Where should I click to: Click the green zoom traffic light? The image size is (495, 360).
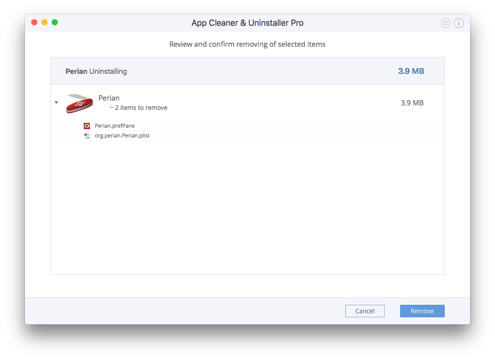(x=55, y=22)
